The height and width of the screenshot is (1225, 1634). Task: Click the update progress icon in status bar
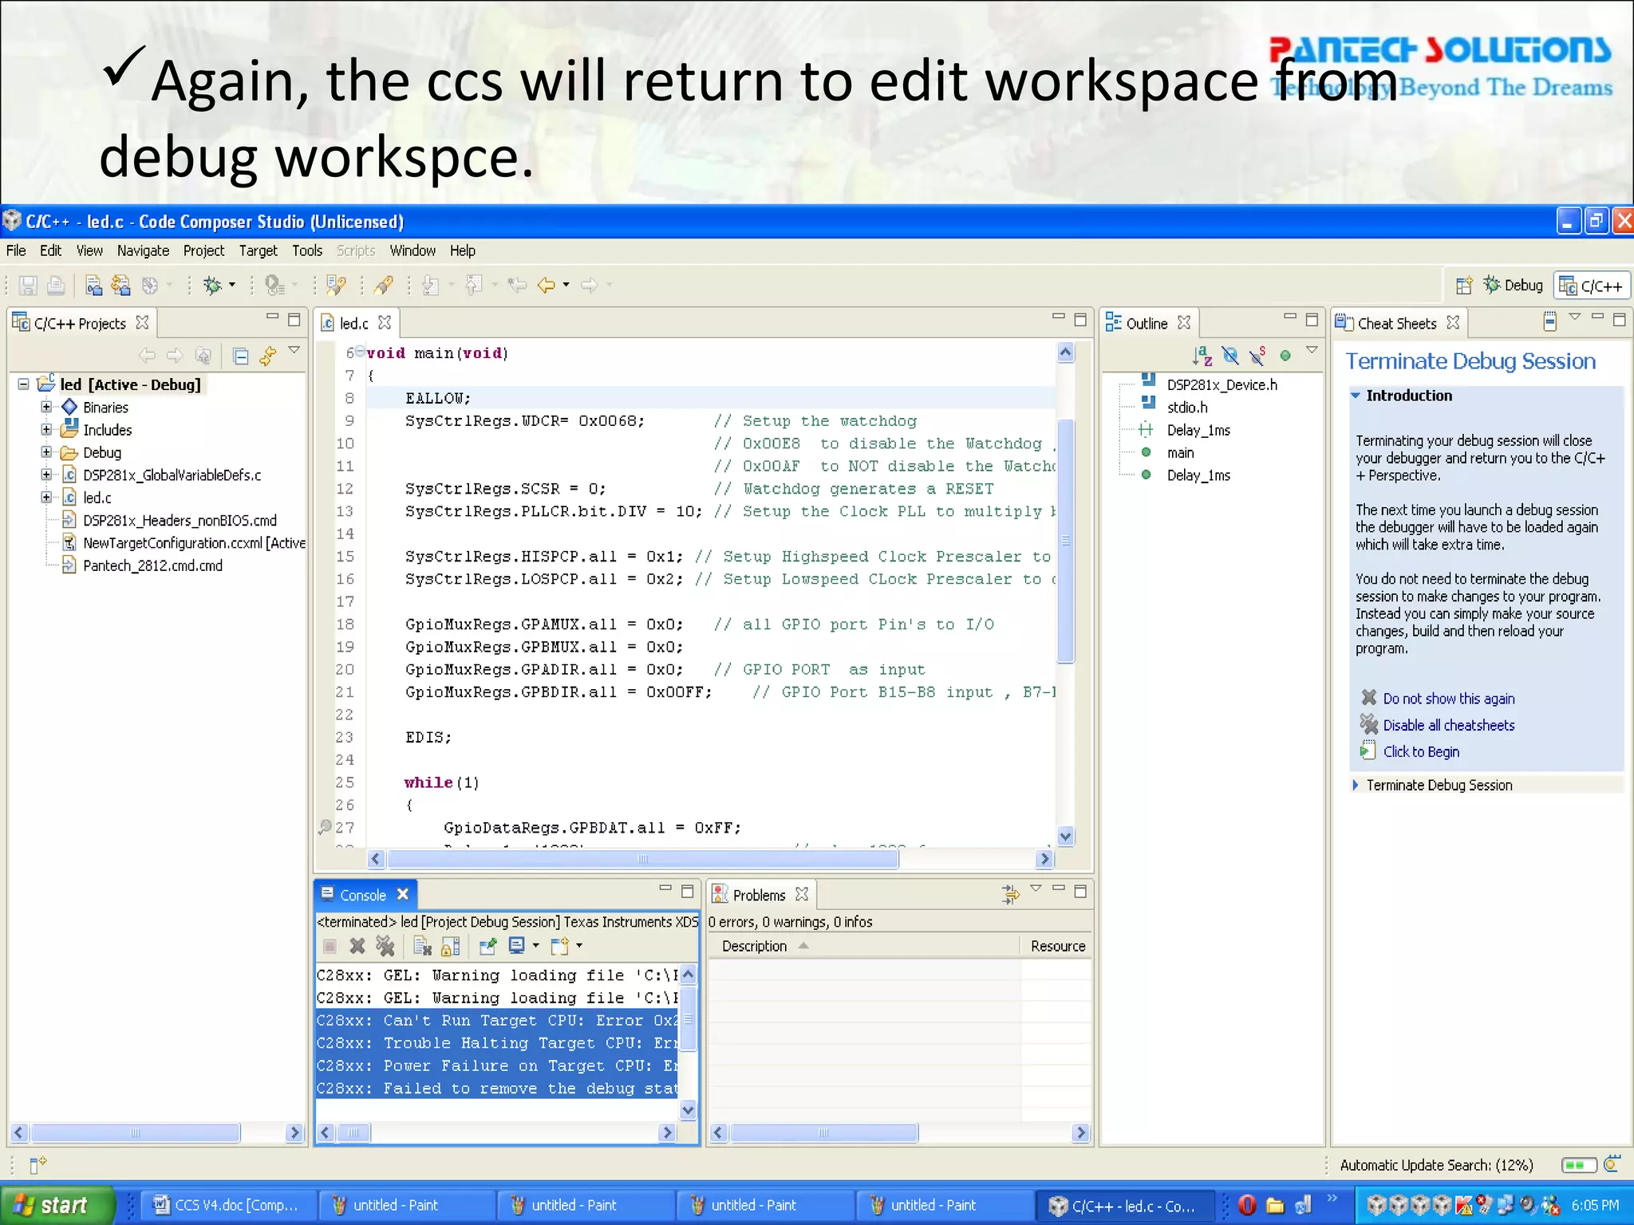1612,1164
